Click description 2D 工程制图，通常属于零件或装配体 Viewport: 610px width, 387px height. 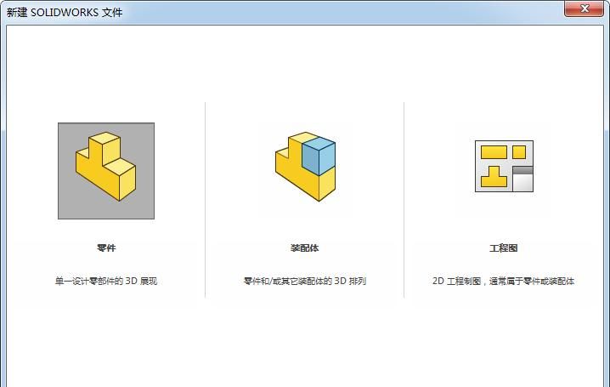point(504,281)
